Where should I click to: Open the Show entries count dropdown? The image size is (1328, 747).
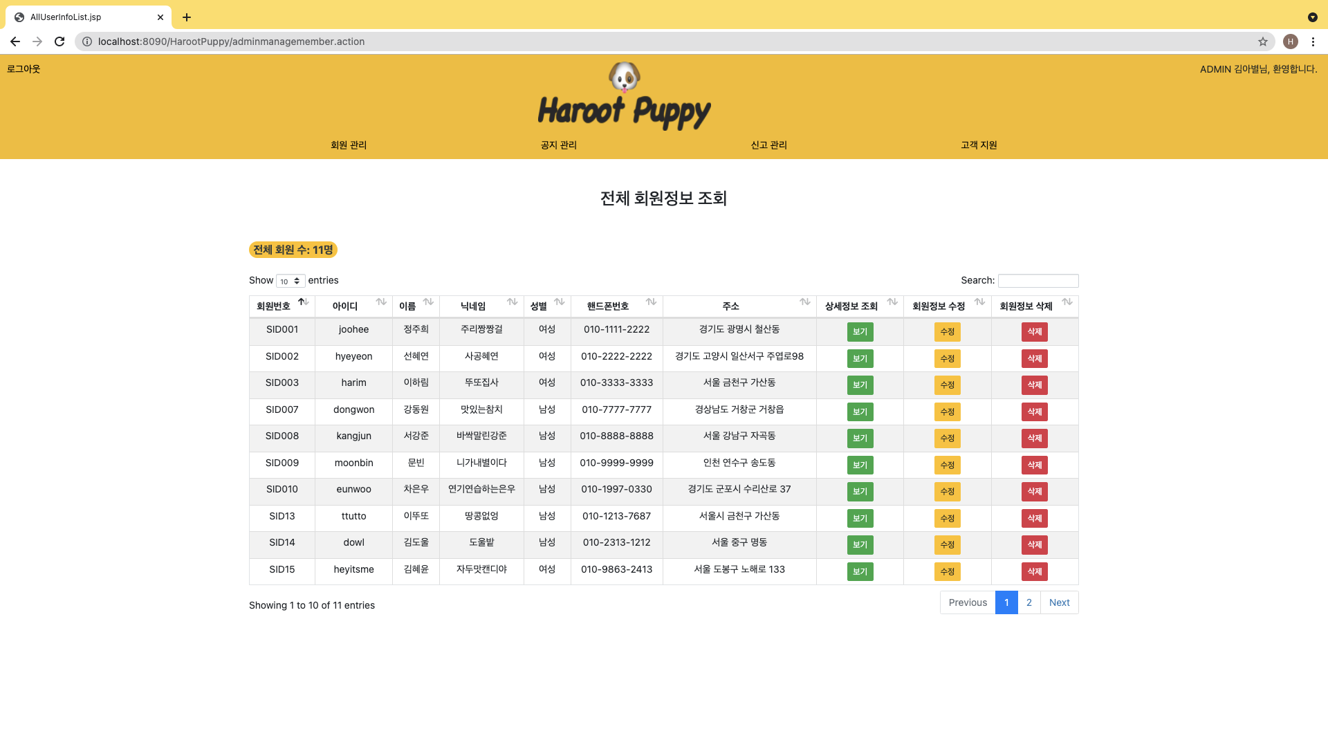click(x=290, y=281)
